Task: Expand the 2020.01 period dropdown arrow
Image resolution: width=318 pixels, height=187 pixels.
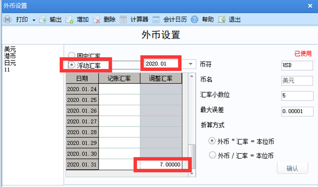Action: pyautogui.click(x=190, y=64)
